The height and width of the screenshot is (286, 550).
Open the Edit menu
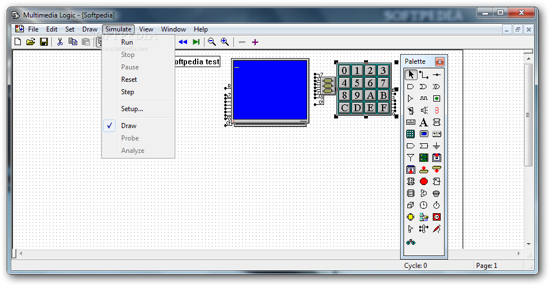click(x=52, y=29)
